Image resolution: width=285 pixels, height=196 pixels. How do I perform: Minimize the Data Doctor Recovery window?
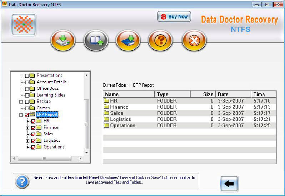[x=257, y=4]
